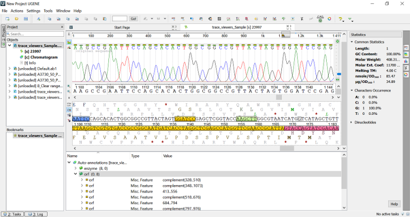The width and height of the screenshot is (410, 217).
Task: Toggle the chromatogram view button left of trace
Action: coord(69,42)
